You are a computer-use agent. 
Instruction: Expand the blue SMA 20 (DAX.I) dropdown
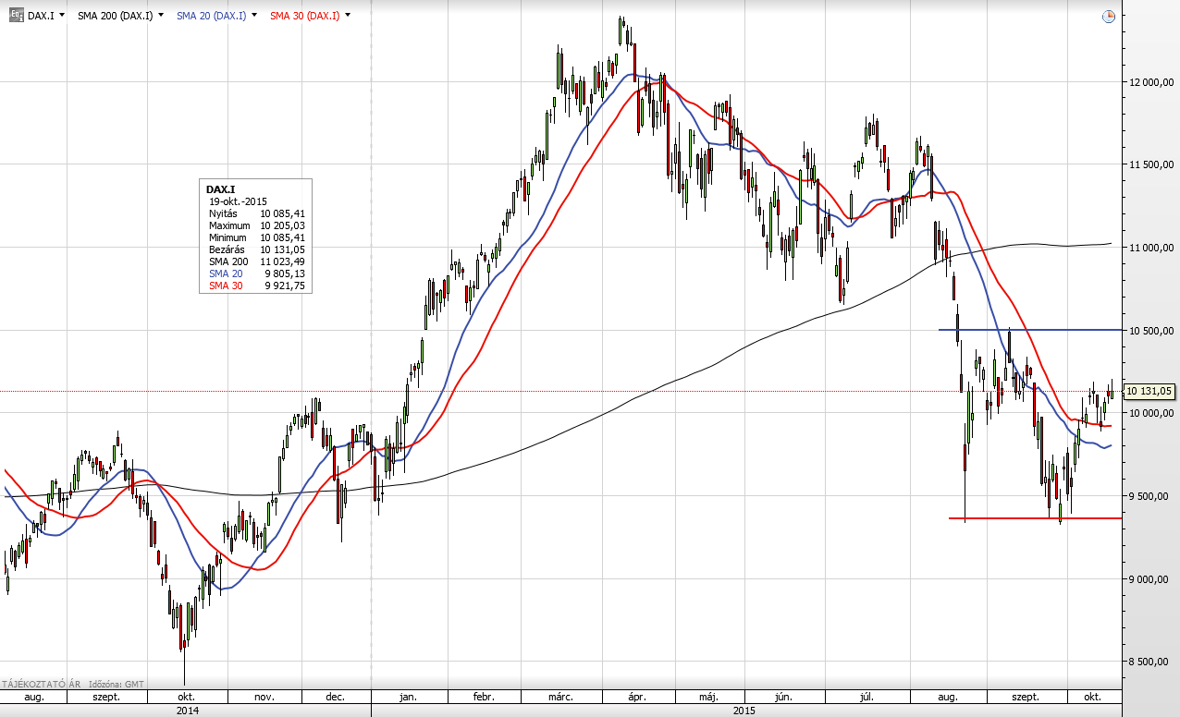254,16
